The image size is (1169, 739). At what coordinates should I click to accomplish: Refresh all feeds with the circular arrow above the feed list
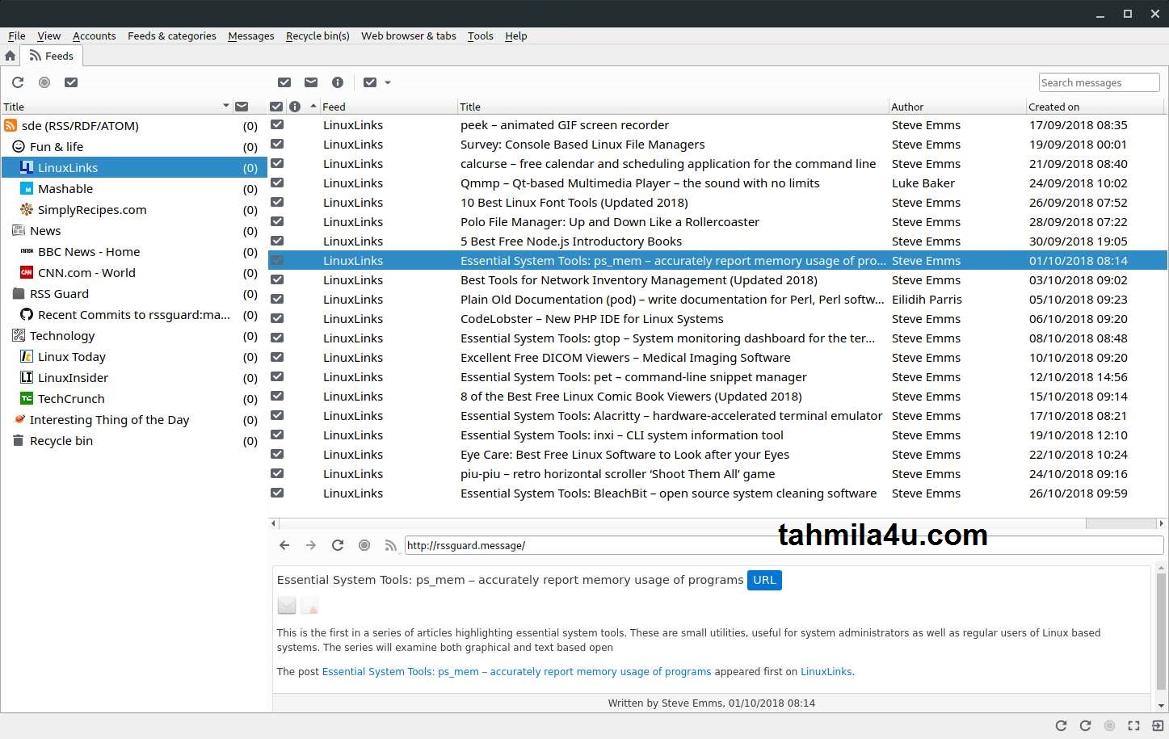tap(18, 82)
